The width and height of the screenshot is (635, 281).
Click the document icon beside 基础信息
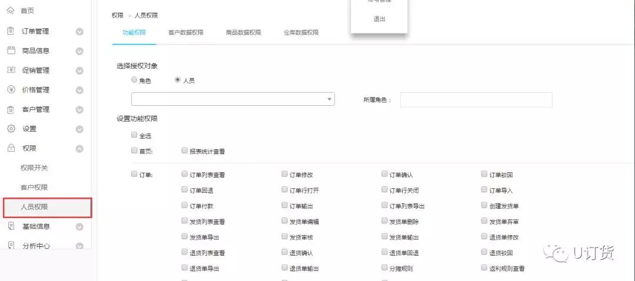coord(11,226)
